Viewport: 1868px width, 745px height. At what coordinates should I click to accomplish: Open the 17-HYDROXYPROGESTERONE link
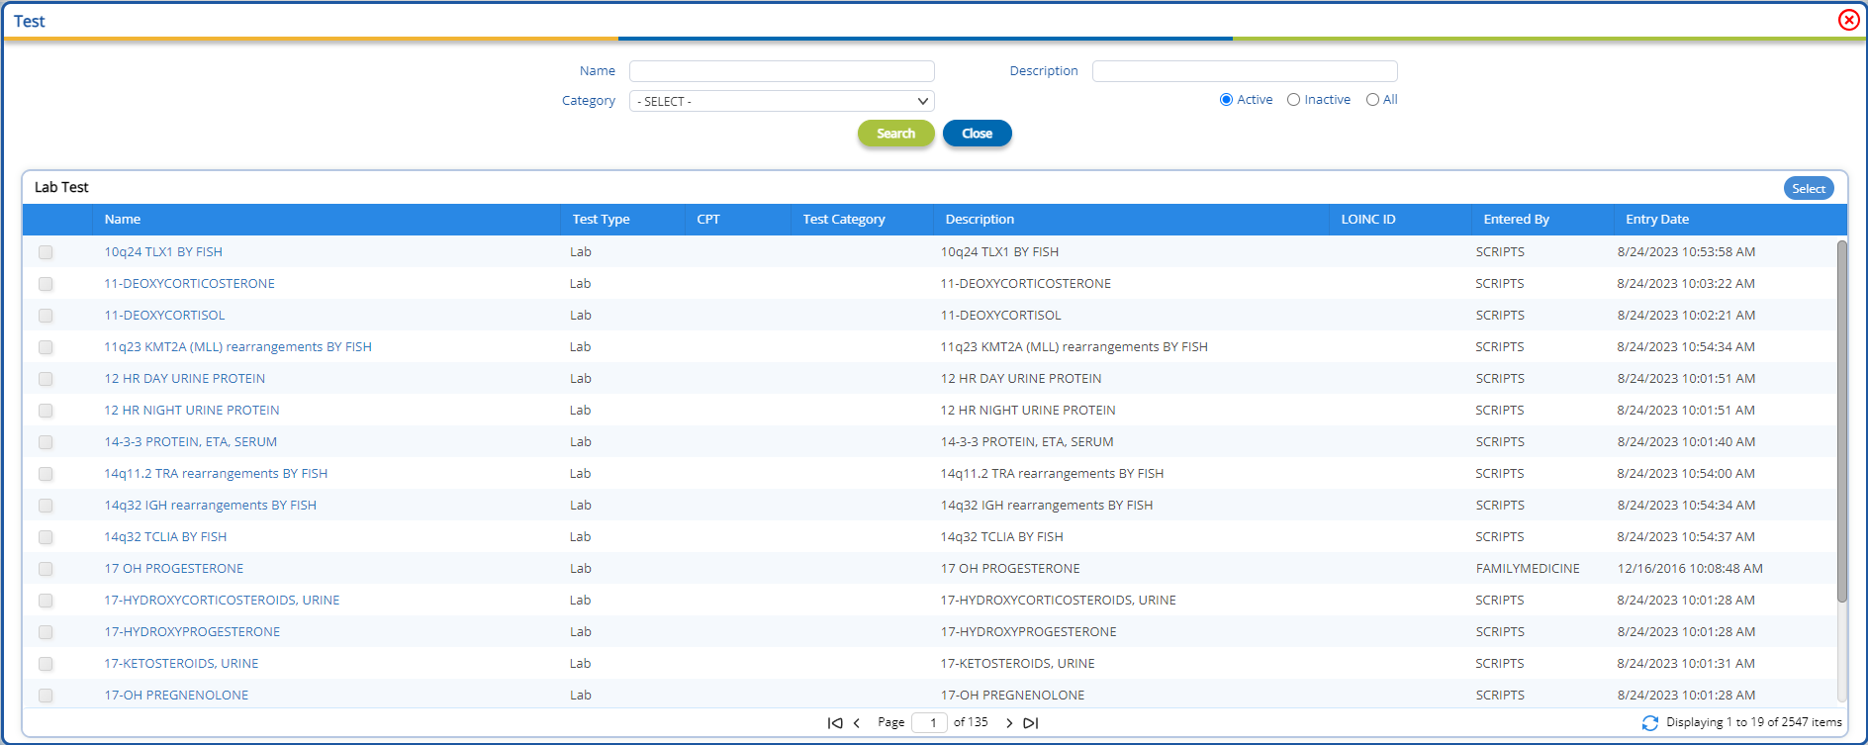click(x=192, y=632)
